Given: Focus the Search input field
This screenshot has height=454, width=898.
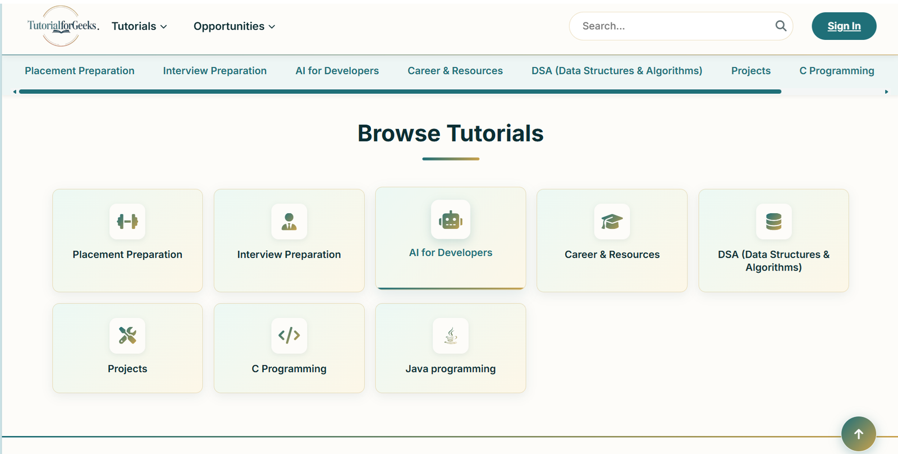Looking at the screenshot, I should (x=673, y=26).
